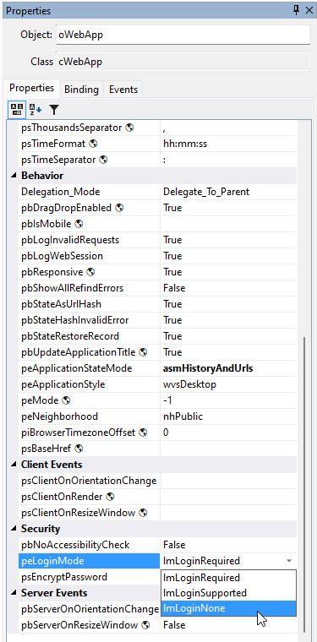Select the peLoginMode property name

click(52, 561)
